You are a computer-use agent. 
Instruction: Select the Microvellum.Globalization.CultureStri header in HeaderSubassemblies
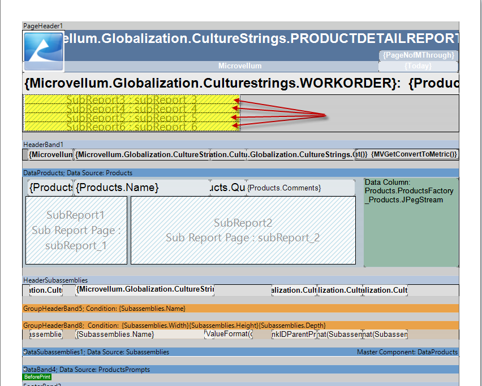(x=145, y=289)
